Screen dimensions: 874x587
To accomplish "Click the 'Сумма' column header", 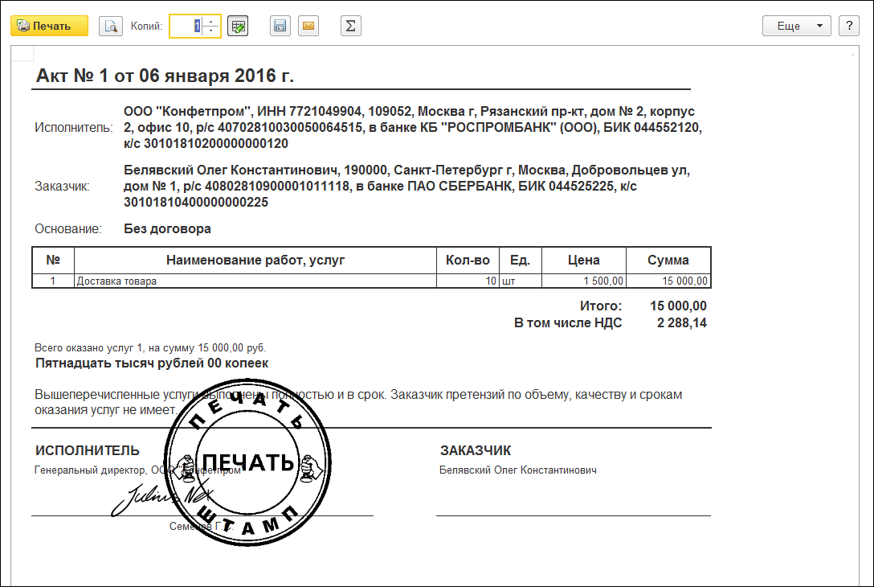I will pos(668,260).
